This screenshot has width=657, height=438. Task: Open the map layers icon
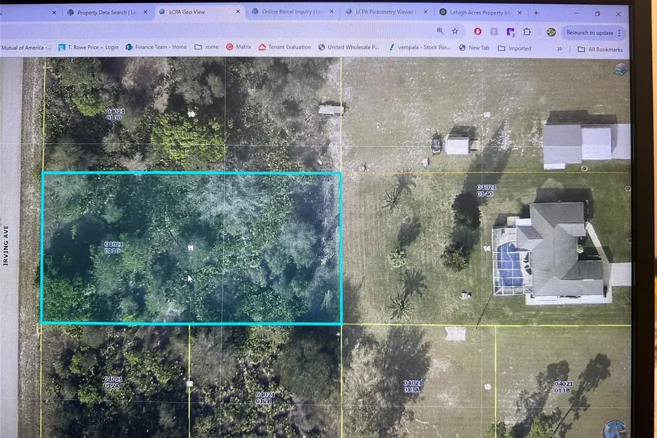pos(621,68)
